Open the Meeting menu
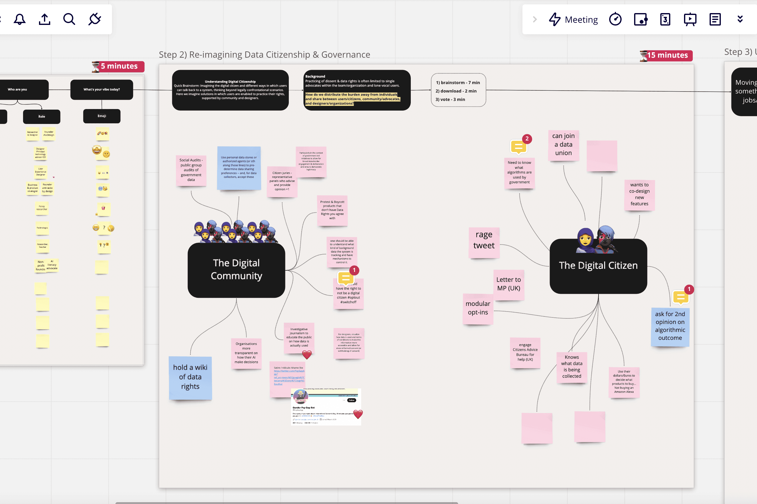Image resolution: width=757 pixels, height=504 pixels. click(x=574, y=20)
